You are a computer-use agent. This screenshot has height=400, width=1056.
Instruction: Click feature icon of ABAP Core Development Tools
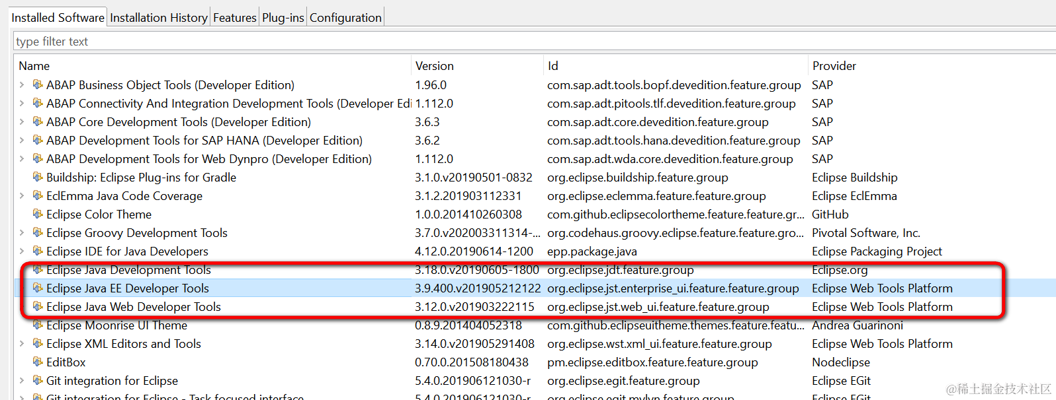point(38,121)
